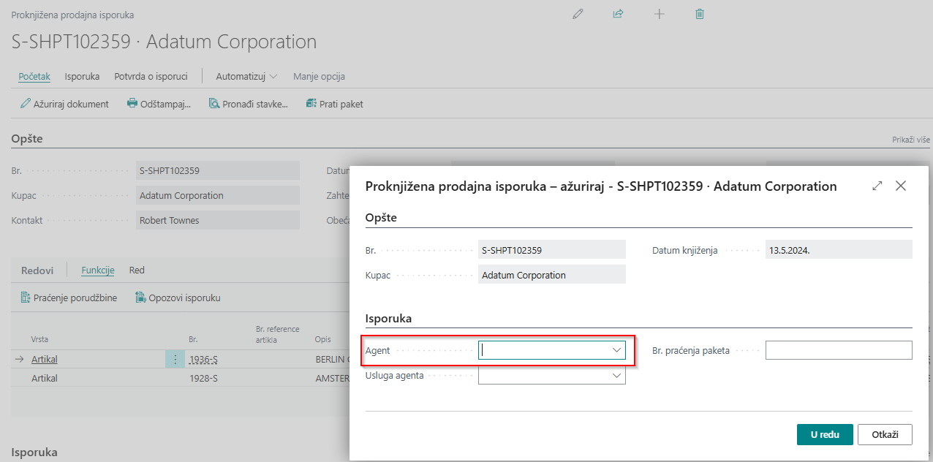
Task: Open the Agent dropdown arrow
Action: [616, 350]
